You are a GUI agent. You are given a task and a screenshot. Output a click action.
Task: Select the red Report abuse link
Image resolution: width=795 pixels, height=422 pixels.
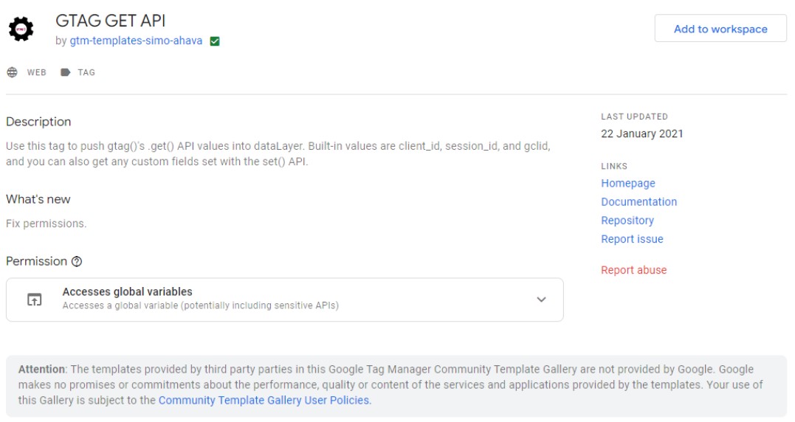633,270
